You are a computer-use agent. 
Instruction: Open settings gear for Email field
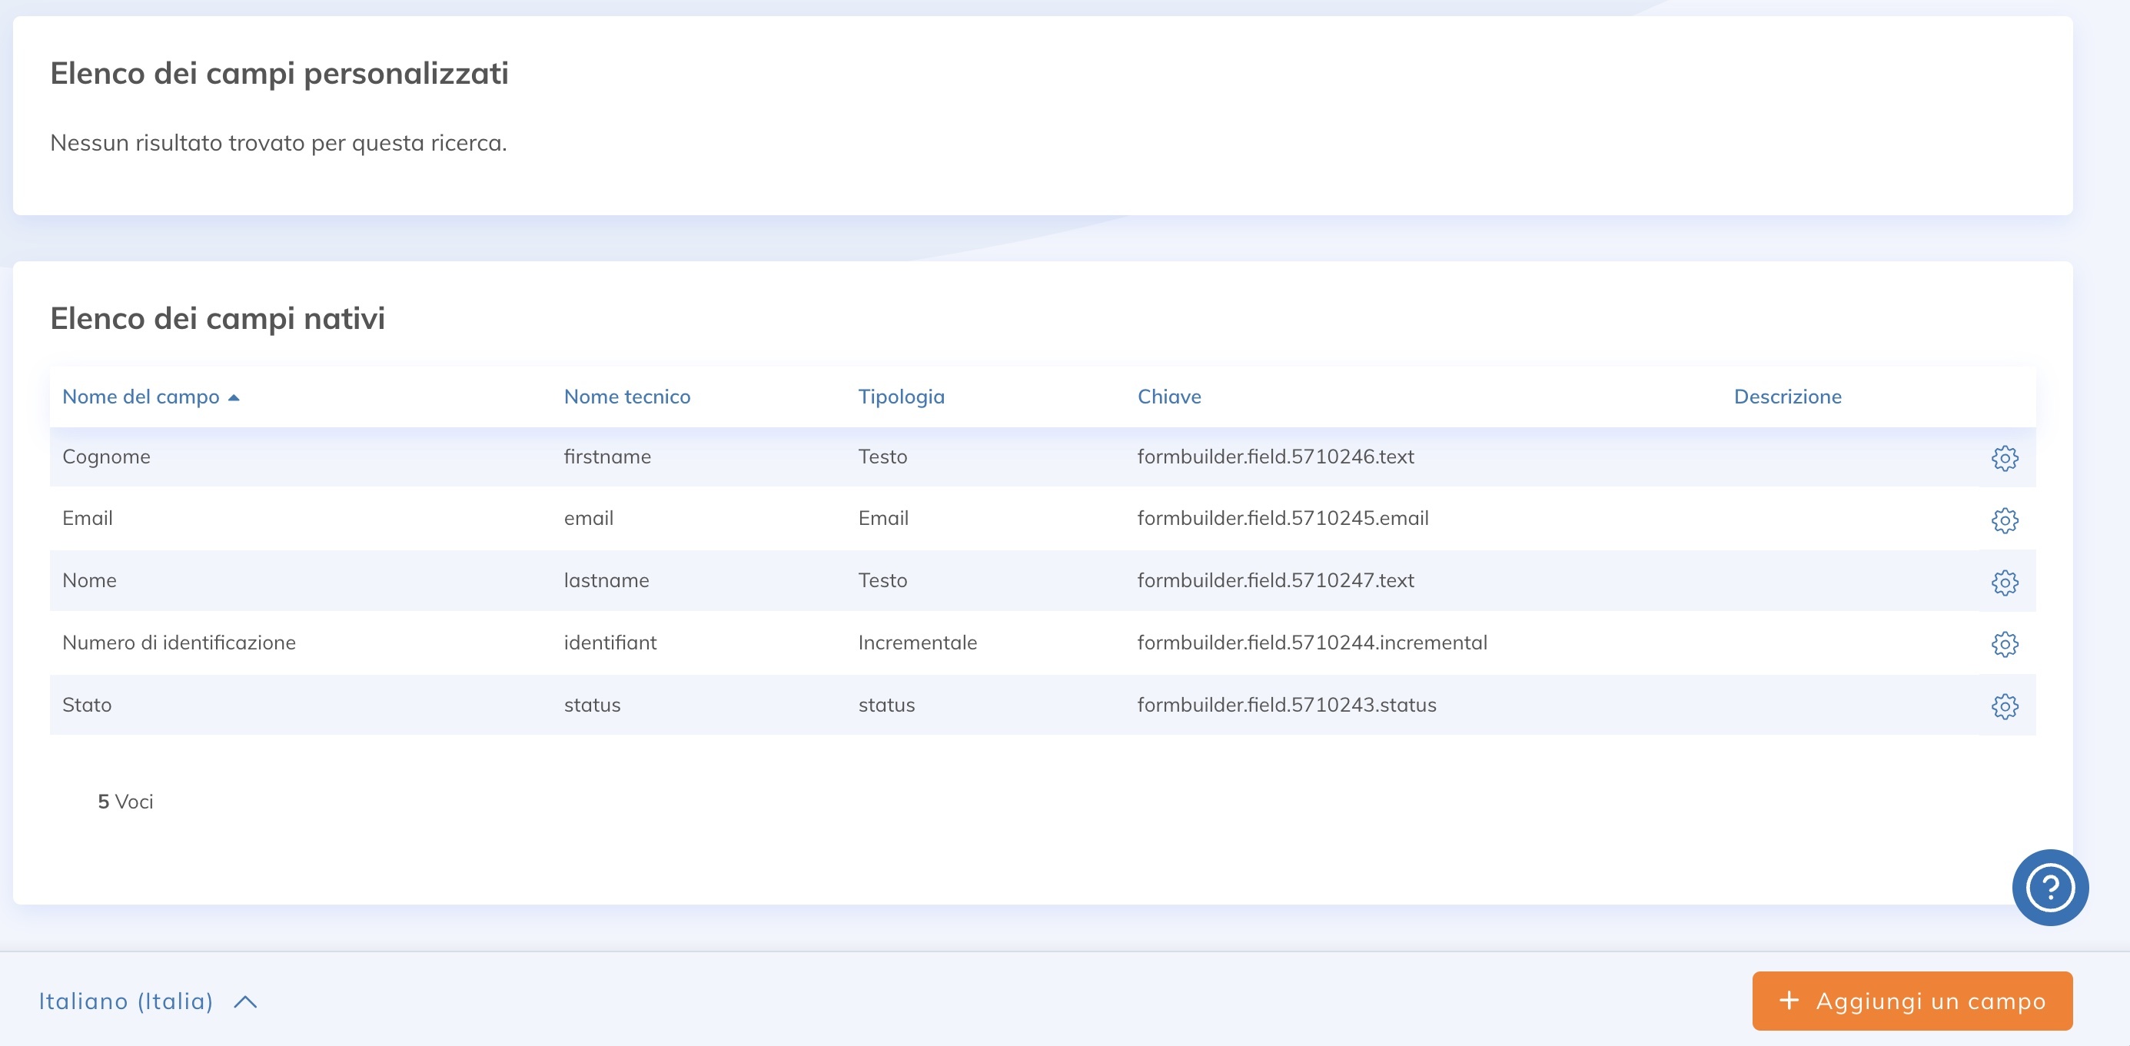point(2004,520)
